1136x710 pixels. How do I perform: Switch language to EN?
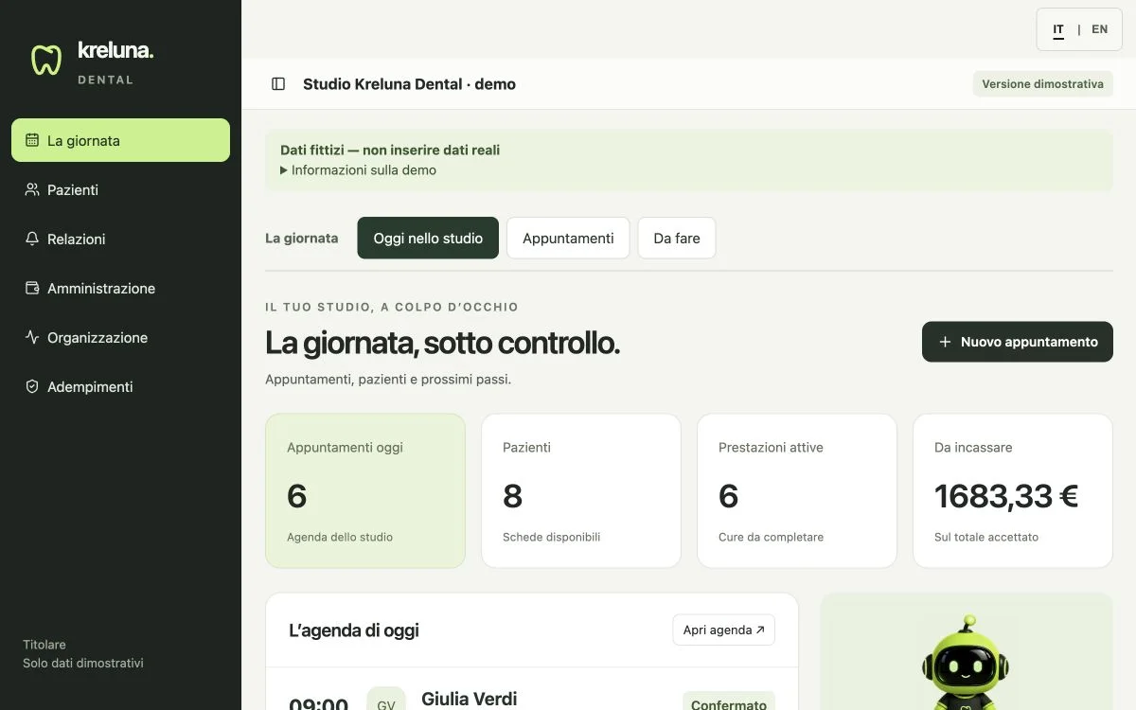click(1099, 29)
